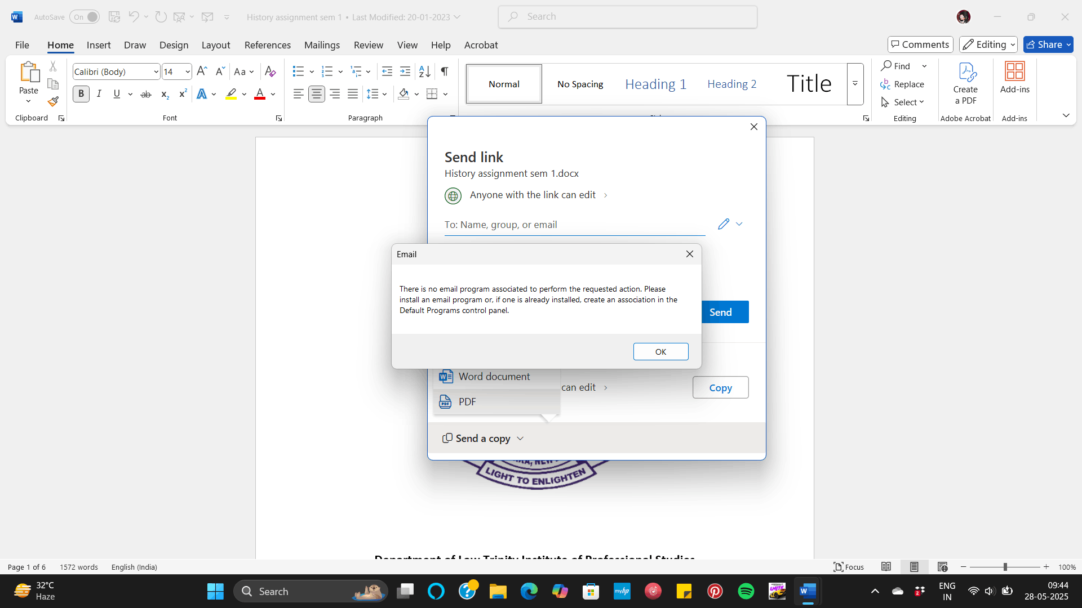Select the Sort paragraph icon
This screenshot has width=1082, height=608.
(424, 71)
